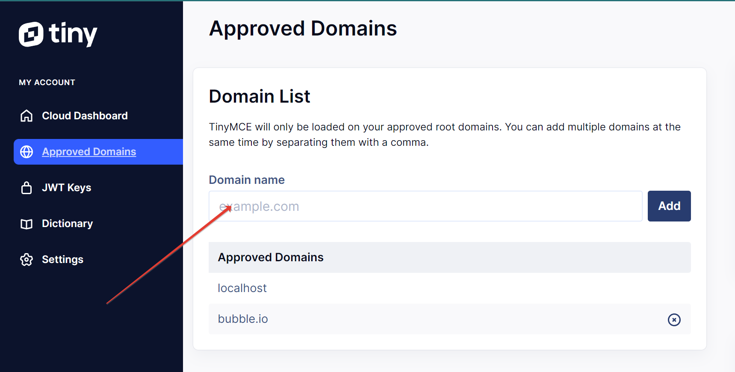Go to JWT Keys

pyautogui.click(x=66, y=188)
